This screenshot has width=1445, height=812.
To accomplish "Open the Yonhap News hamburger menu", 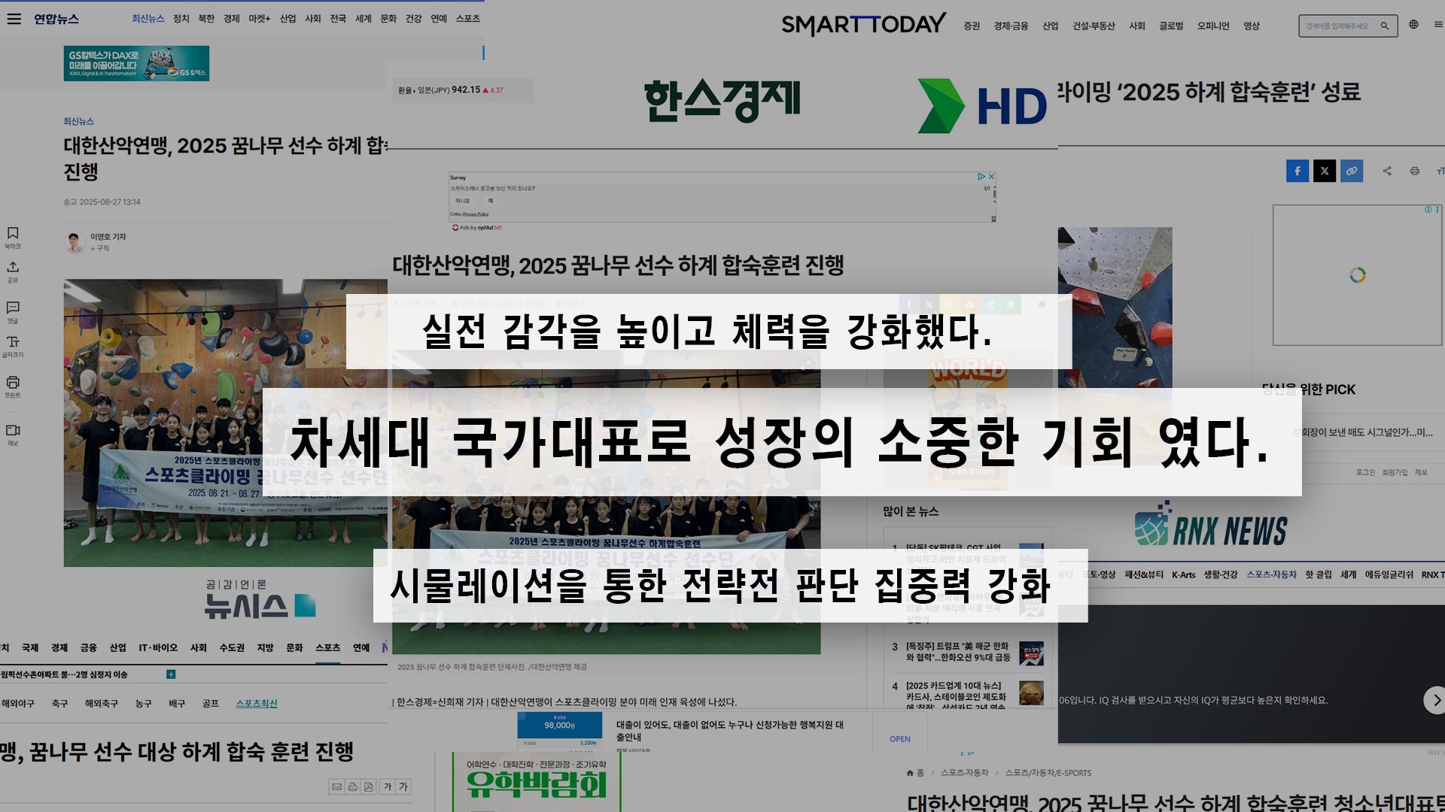I will [14, 19].
